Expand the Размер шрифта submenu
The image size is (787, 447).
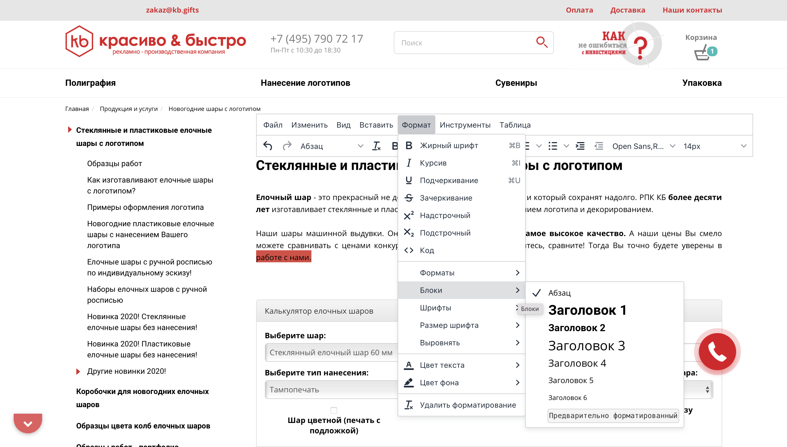[x=461, y=325]
